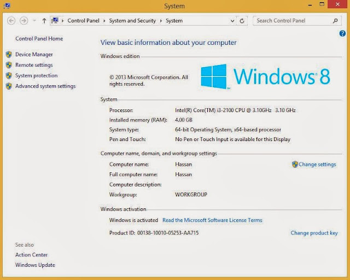The height and width of the screenshot is (280, 350).
Task: Open Action Center under See also
Action: pyautogui.click(x=31, y=255)
